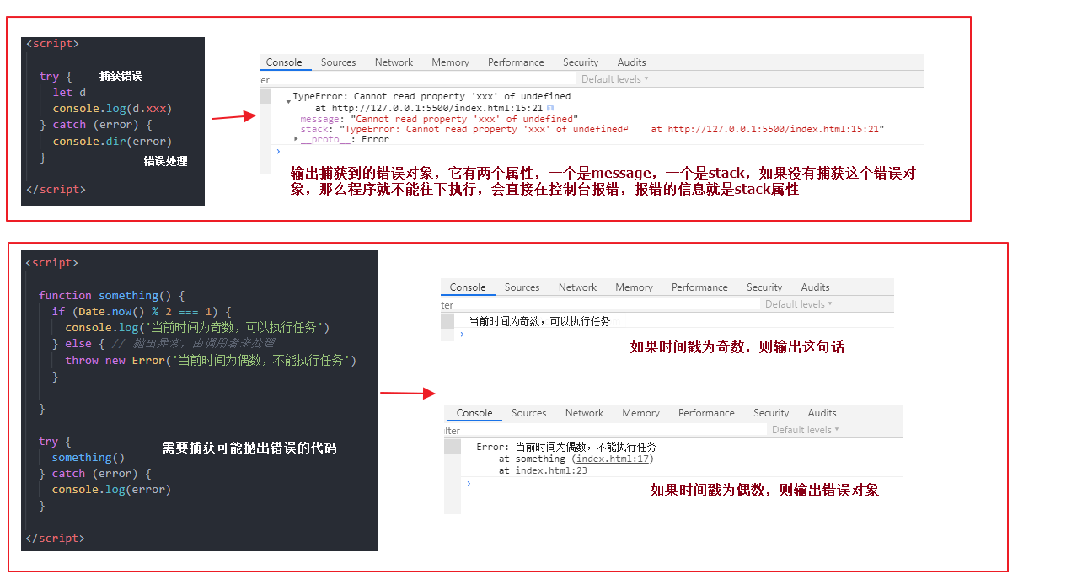
Task: Open Default levels dropdown in the TypeError console
Action: click(x=615, y=79)
